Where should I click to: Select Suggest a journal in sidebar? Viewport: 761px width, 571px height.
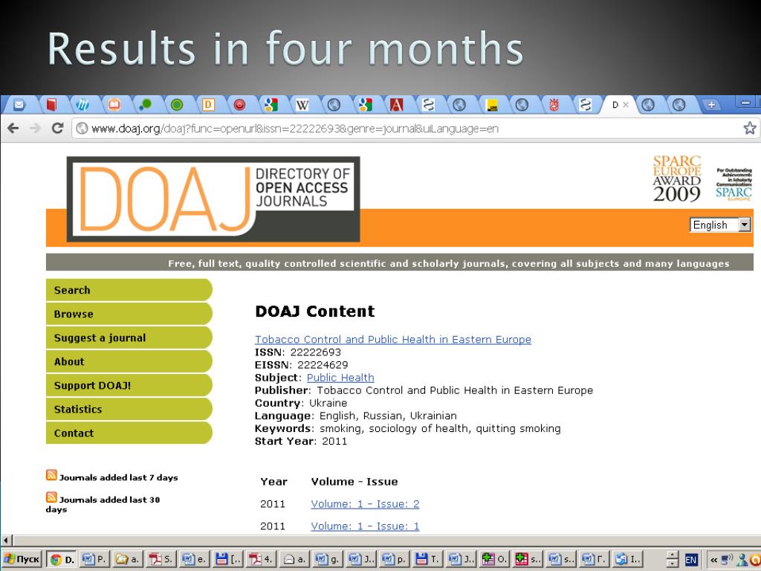[x=129, y=338]
